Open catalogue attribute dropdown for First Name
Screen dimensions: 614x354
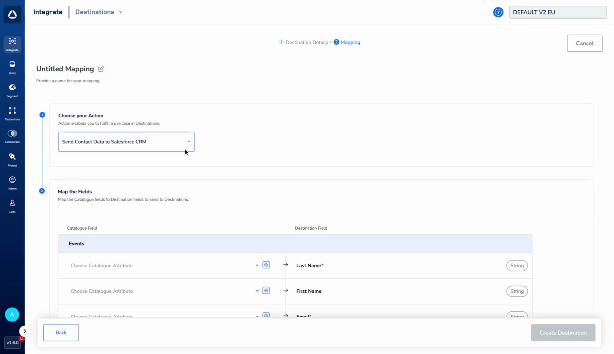tap(164, 291)
